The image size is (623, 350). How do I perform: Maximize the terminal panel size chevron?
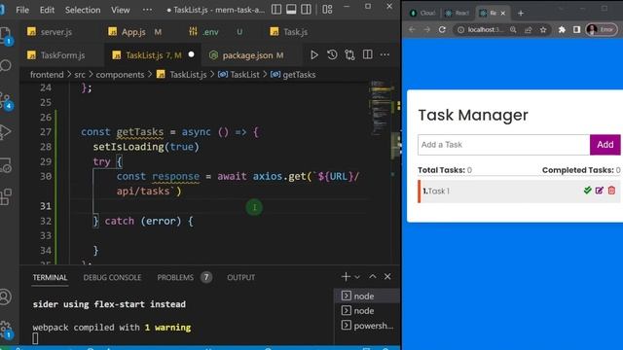click(x=373, y=276)
